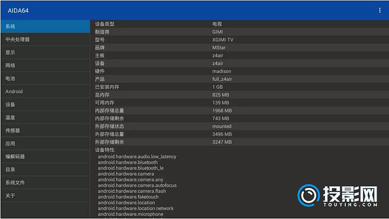Click the 139 MB available memory value

(221, 103)
